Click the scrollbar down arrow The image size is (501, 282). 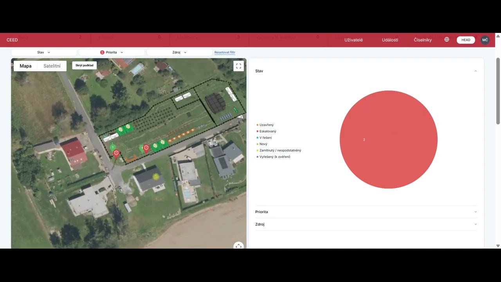[x=498, y=246]
